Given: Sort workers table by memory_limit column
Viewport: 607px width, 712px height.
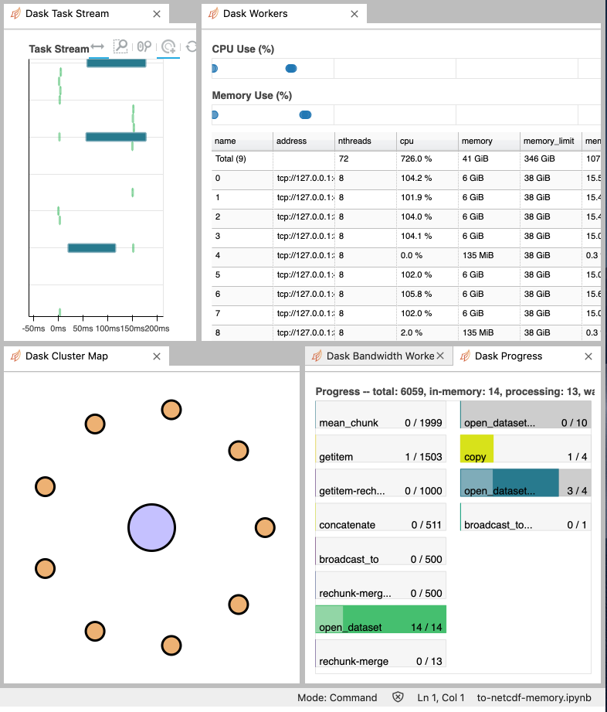Looking at the screenshot, I should (x=551, y=141).
